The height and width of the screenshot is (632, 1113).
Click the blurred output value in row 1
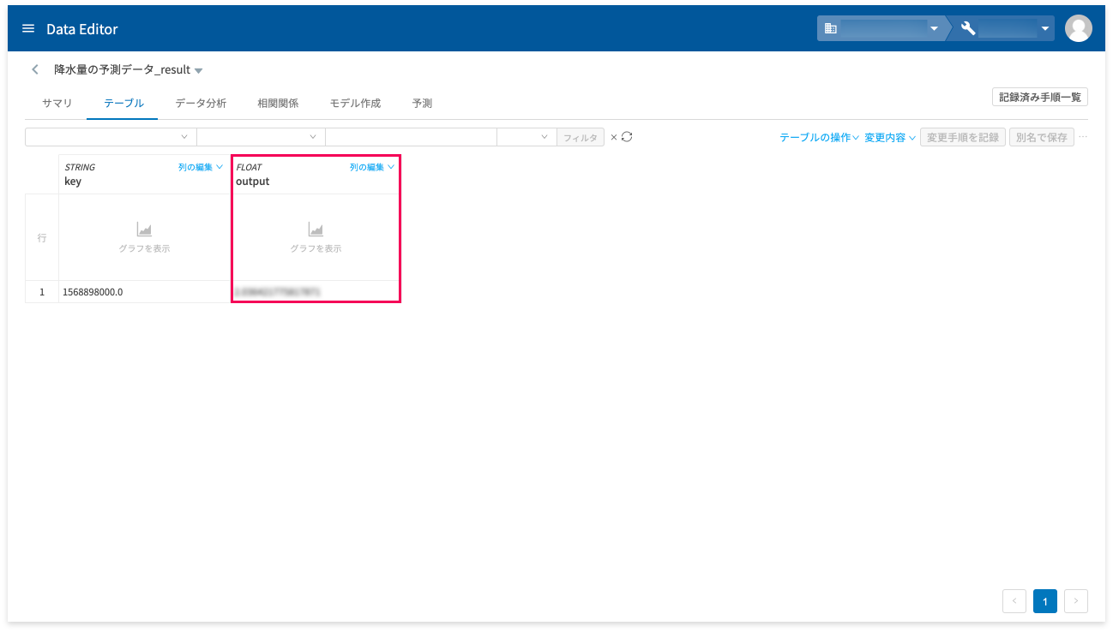[316, 291]
